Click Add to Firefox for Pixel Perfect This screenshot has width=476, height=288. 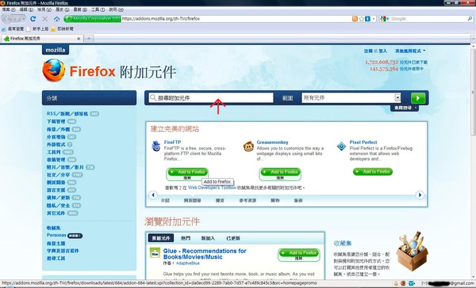pyautogui.click(x=373, y=172)
